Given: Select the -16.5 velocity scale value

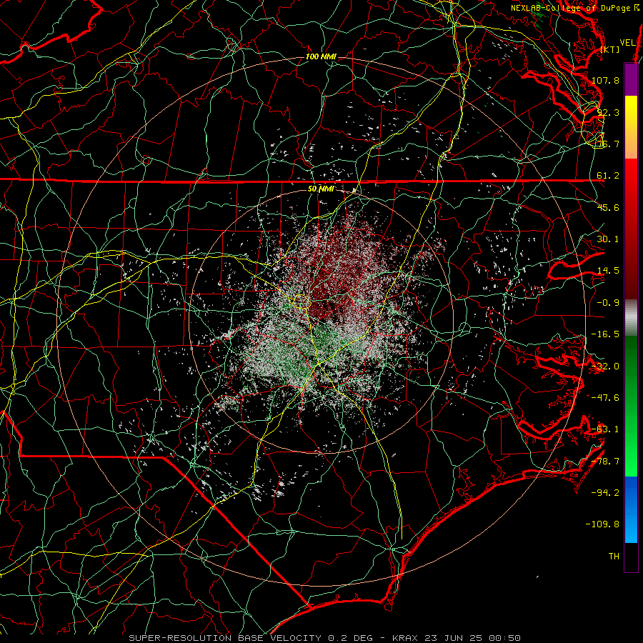Looking at the screenshot, I should (605, 334).
